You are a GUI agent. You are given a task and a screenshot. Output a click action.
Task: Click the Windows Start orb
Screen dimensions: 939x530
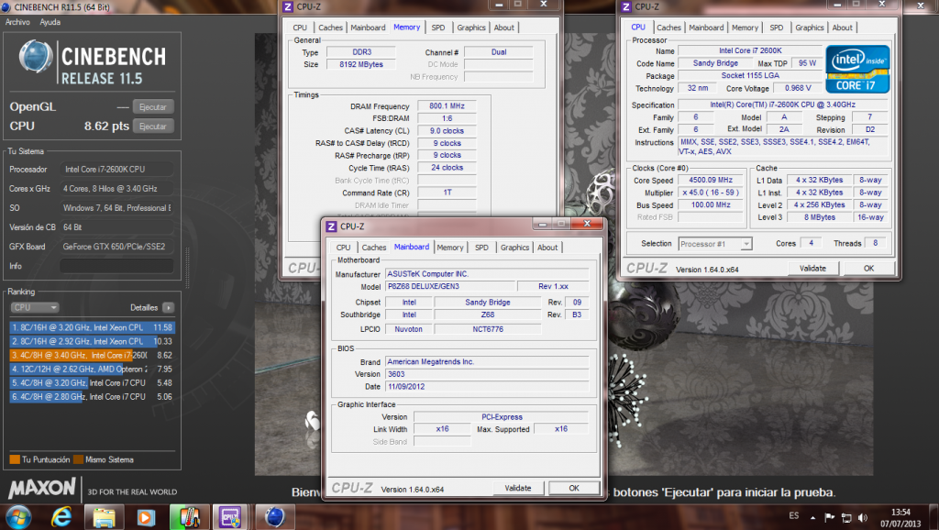pos(17,517)
